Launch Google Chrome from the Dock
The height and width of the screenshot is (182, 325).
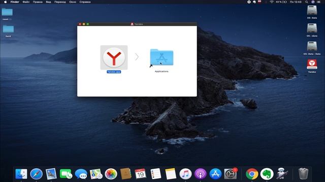[252, 174]
